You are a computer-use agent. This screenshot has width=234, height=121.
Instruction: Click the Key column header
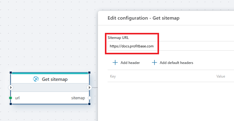(x=113, y=76)
